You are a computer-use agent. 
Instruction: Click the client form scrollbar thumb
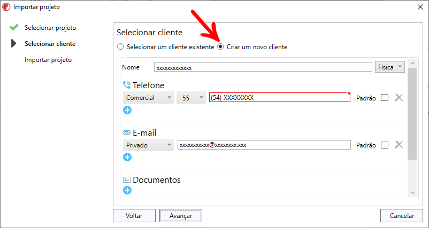(412, 114)
